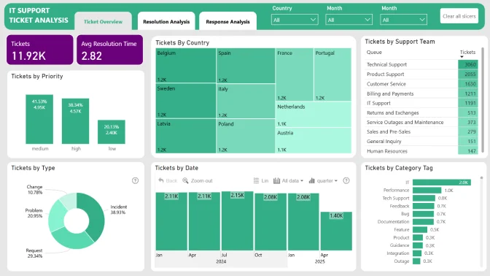Open the Ticket Overview tab

coord(103,21)
